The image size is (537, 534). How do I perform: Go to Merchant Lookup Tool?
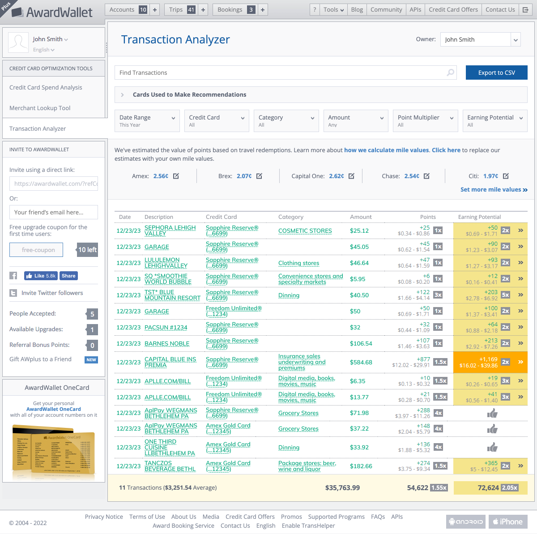[x=40, y=108]
